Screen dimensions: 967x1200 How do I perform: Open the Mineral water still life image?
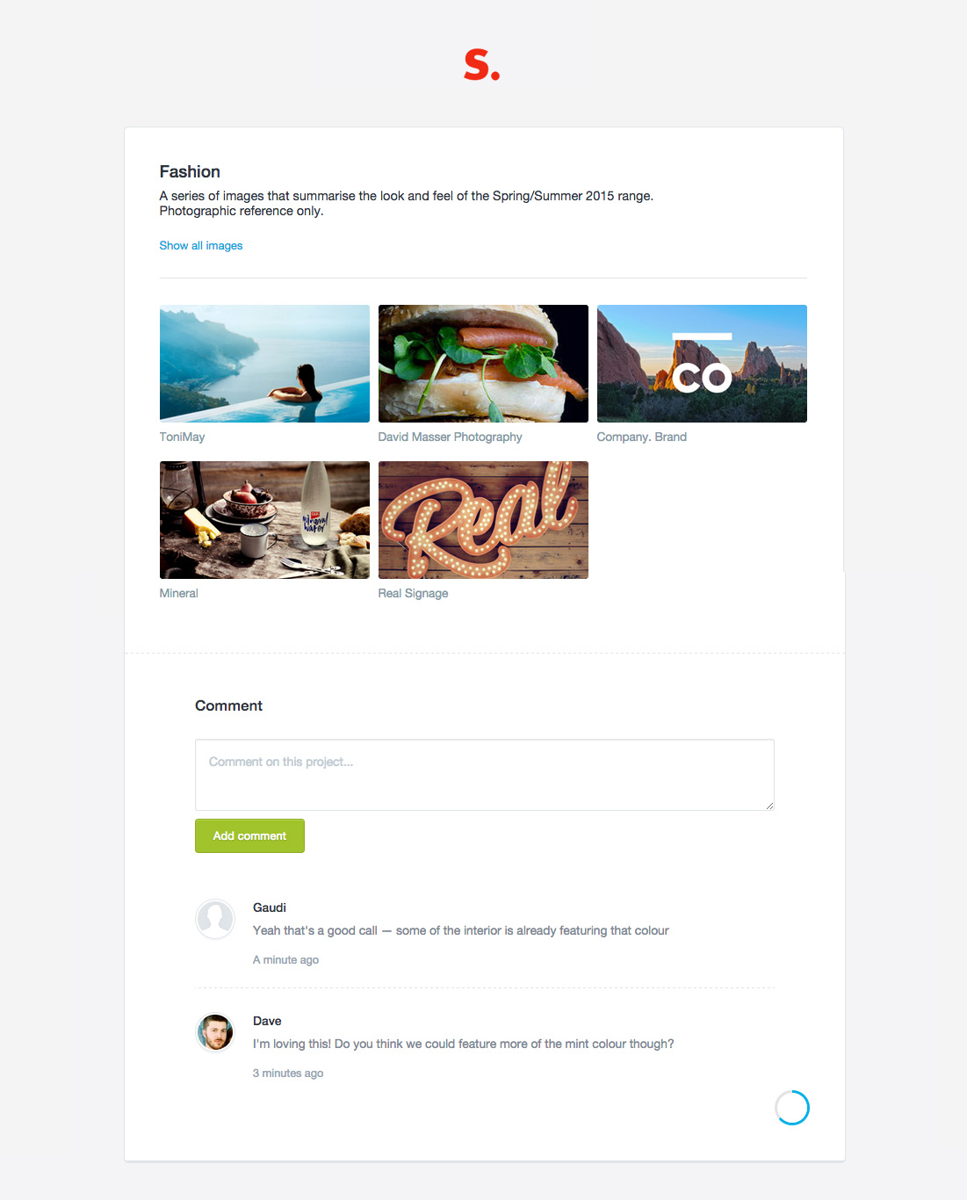(264, 520)
